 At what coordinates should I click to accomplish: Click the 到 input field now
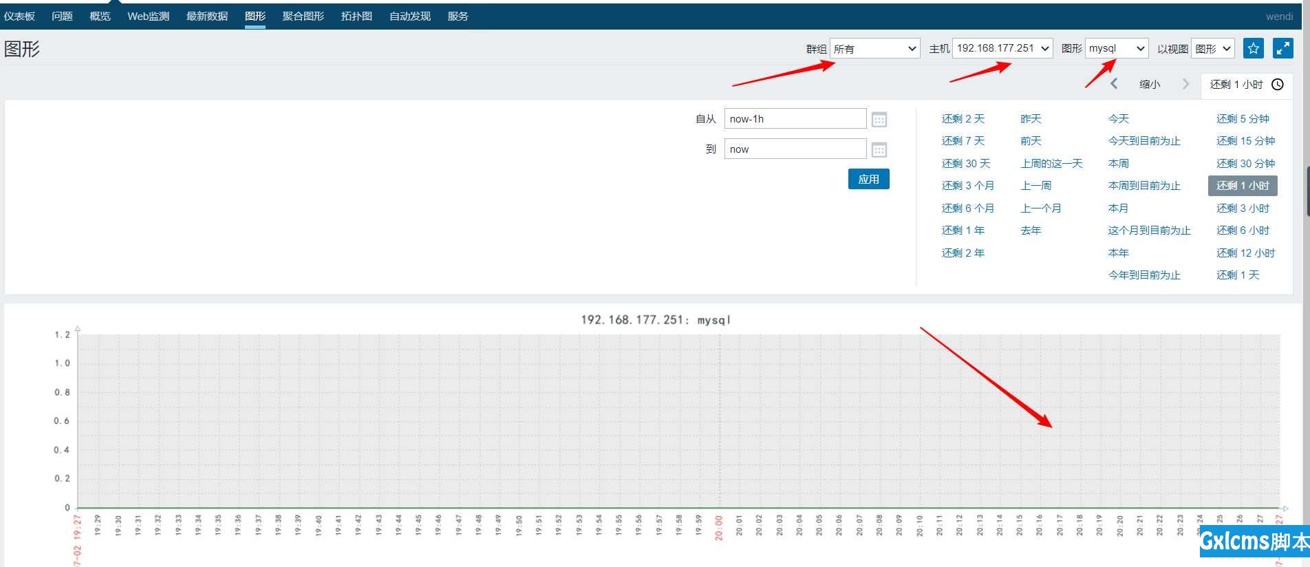pyautogui.click(x=795, y=149)
